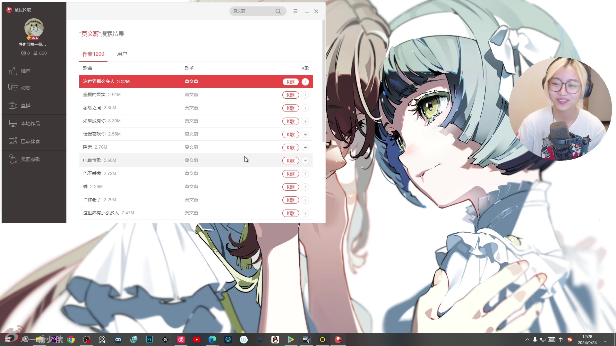Viewport: 616px width, 346px height.
Task: Click K歌 button for 当你老了
Action: [291, 200]
